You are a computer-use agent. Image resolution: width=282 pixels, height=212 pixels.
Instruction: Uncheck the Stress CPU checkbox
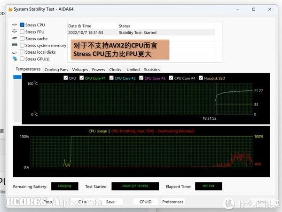pos(22,25)
